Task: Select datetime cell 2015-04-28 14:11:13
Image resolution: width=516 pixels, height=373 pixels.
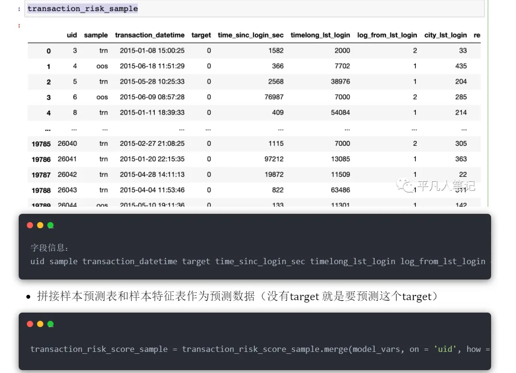Action: click(x=152, y=175)
